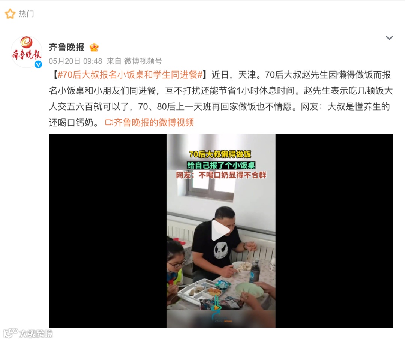Click the 大数跨境 watermark logo
This screenshot has width=405, height=341.
pyautogui.click(x=28, y=333)
